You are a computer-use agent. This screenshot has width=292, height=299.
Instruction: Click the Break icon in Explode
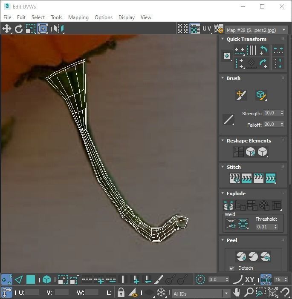(228, 205)
